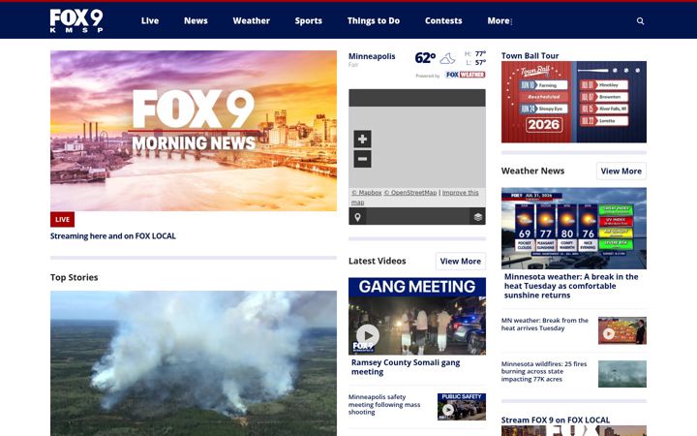Click the Mapbox attribution link
Viewport: 697px width, 436px height.
[x=367, y=193]
